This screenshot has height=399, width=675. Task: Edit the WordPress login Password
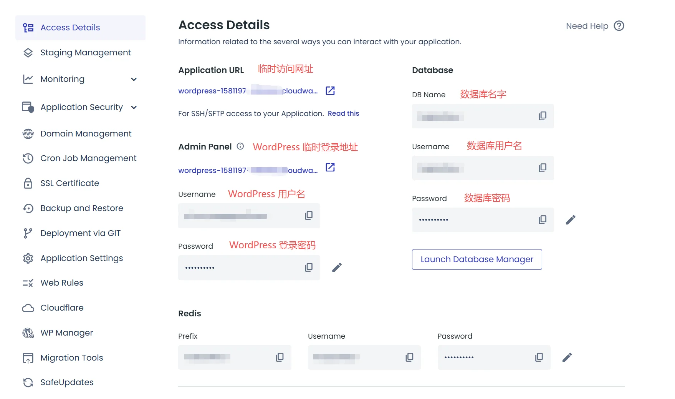337,267
